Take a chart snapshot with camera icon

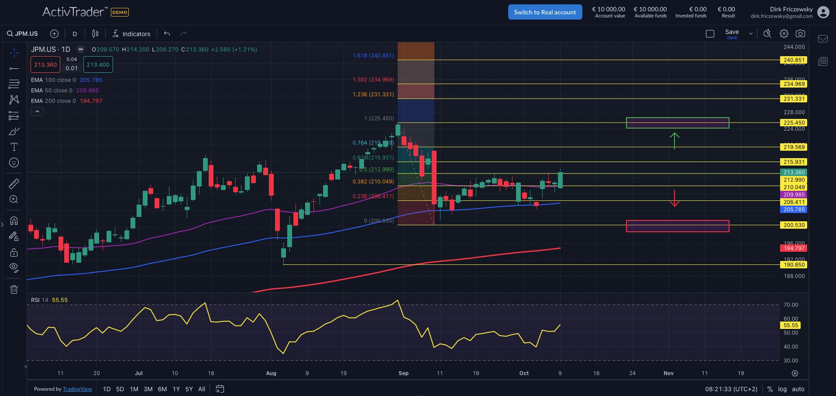click(801, 33)
